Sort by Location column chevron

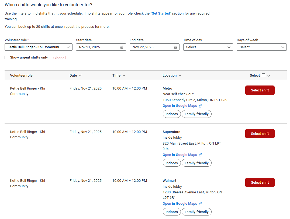(x=180, y=76)
